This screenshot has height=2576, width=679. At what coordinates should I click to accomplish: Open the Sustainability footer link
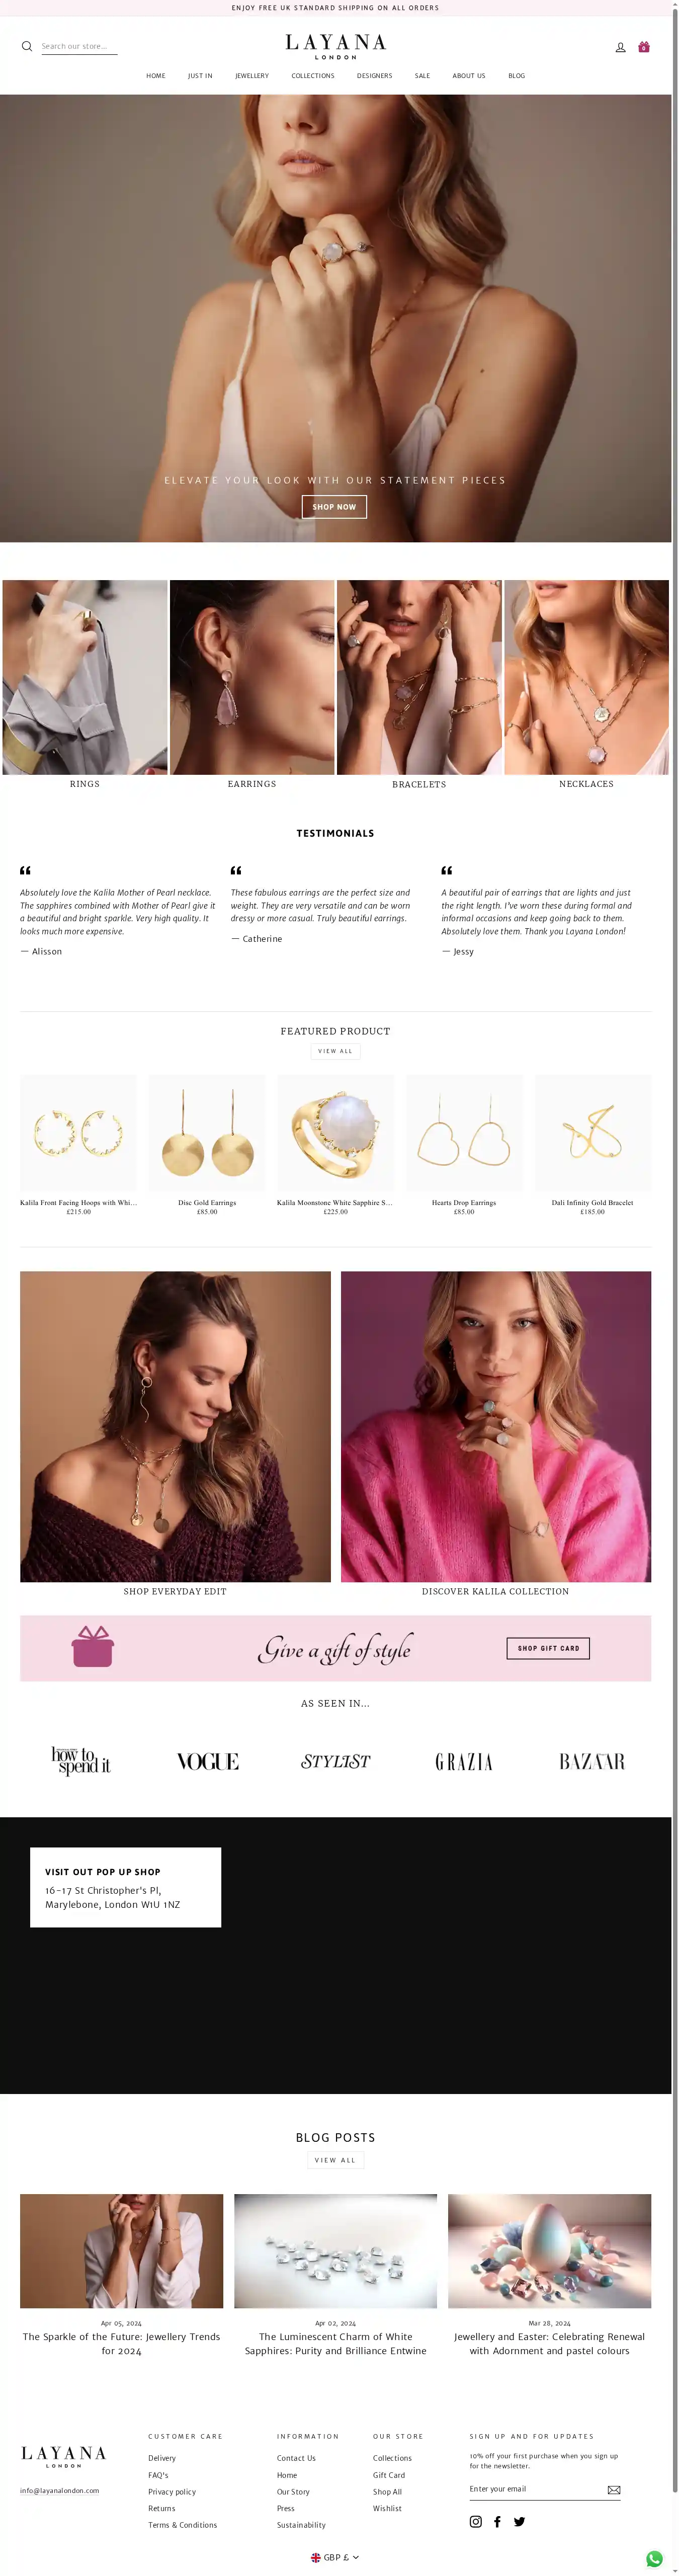[301, 2525]
